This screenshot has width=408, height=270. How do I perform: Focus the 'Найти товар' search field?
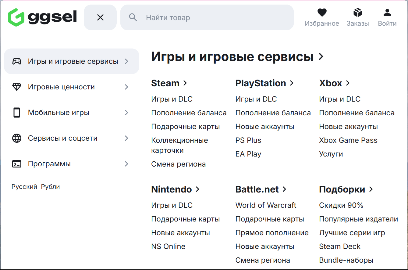(x=207, y=17)
